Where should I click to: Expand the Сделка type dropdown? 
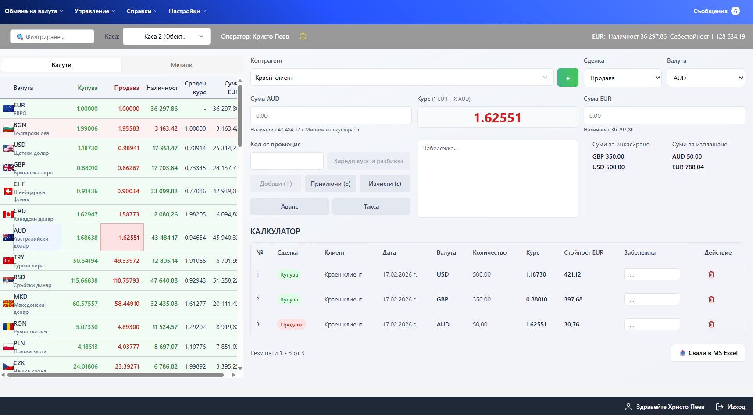point(622,78)
